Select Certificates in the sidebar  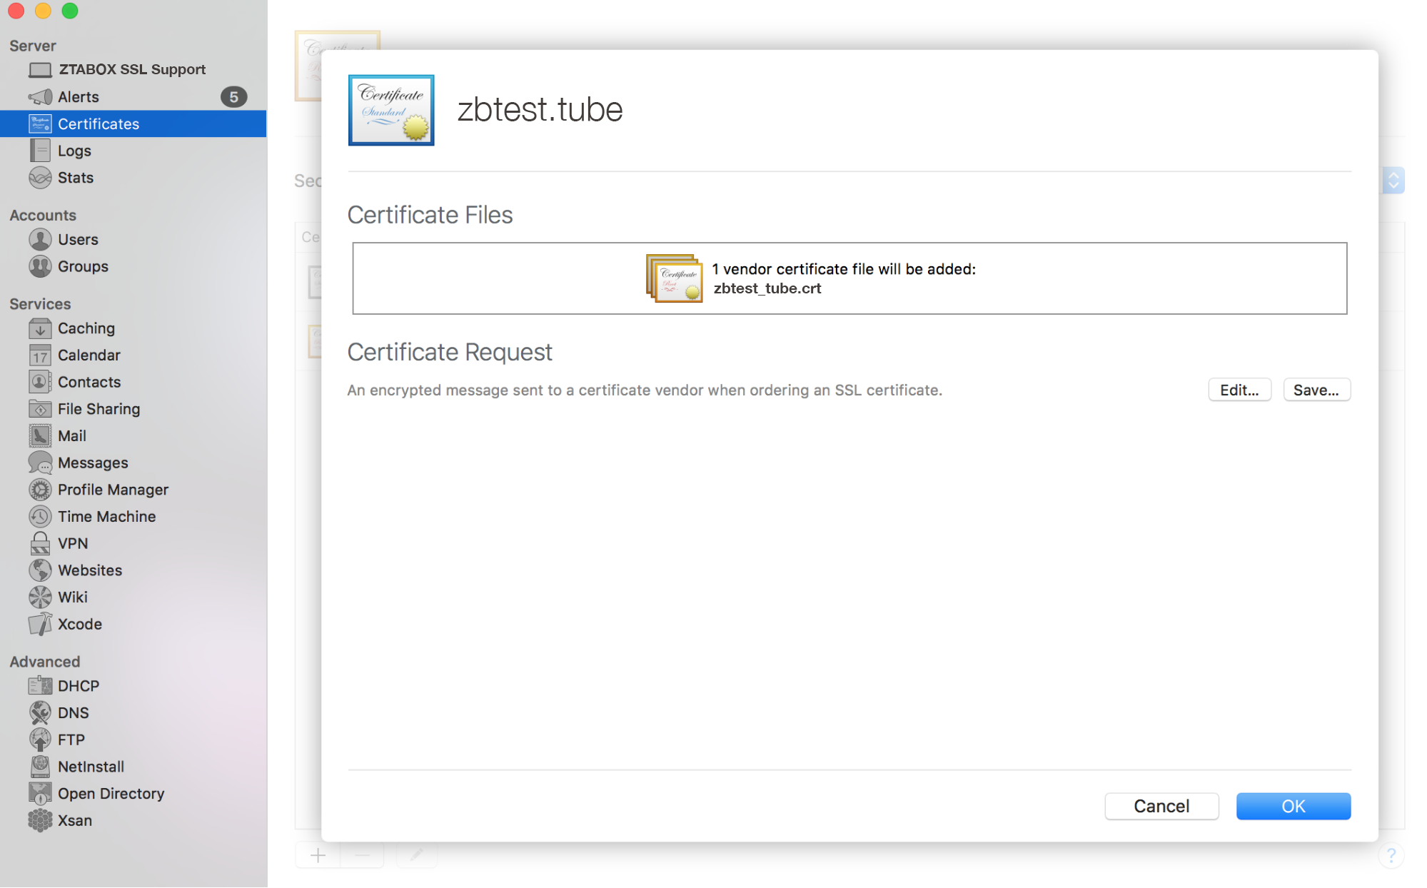pyautogui.click(x=99, y=123)
